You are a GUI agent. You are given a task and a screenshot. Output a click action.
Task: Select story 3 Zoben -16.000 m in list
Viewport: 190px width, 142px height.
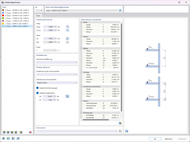pyautogui.click(x=17, y=18)
